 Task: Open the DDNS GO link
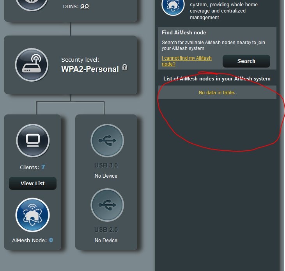click(85, 6)
